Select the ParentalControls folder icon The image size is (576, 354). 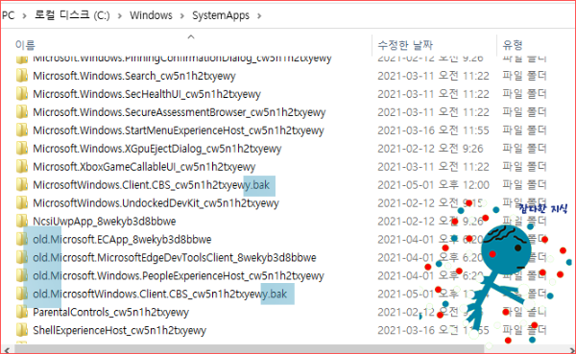22,312
